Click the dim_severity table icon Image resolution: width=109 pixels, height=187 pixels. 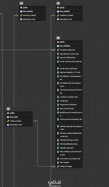click(21, 11)
